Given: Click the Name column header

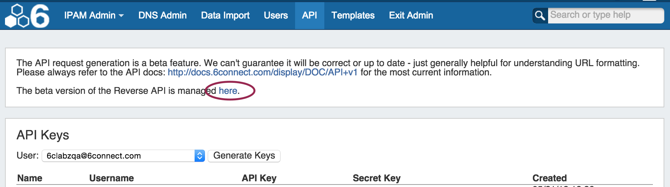Looking at the screenshot, I should (30, 178).
